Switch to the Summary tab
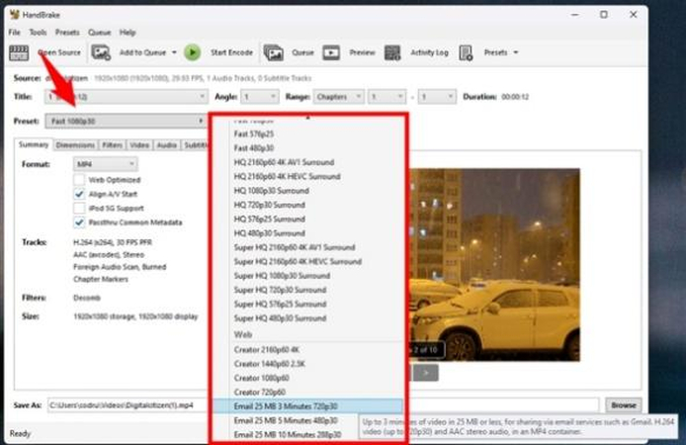The width and height of the screenshot is (686, 445). [x=34, y=144]
